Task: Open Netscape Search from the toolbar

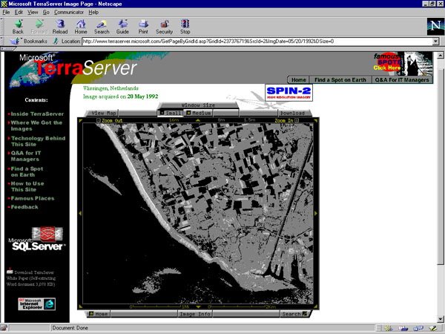Action: 102,26
